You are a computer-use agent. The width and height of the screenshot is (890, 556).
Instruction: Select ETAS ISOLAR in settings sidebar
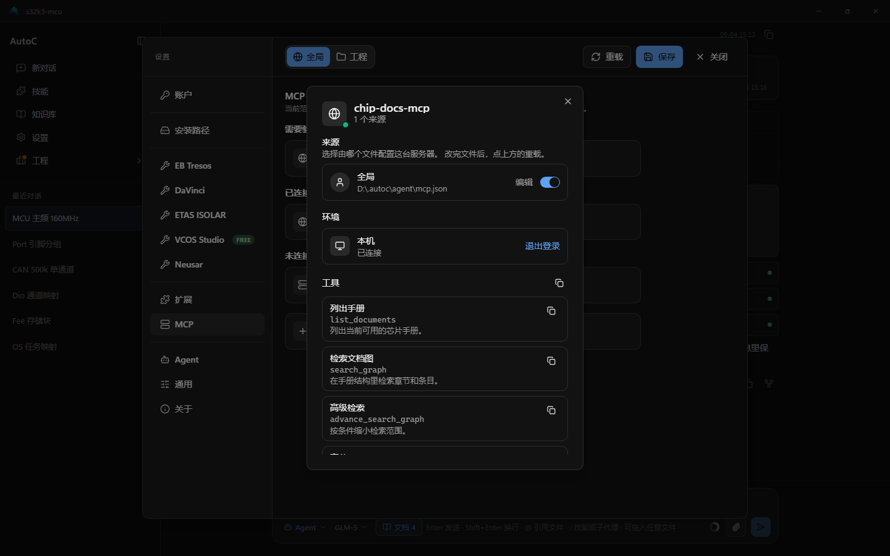207,215
